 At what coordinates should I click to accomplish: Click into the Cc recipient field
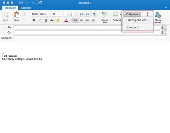click(x=87, y=32)
